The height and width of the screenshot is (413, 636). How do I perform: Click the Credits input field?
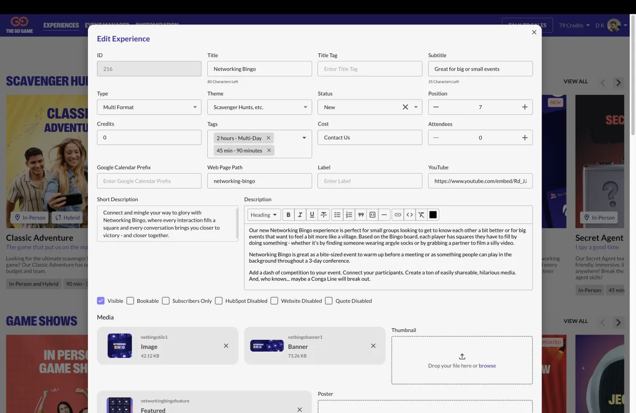[149, 137]
